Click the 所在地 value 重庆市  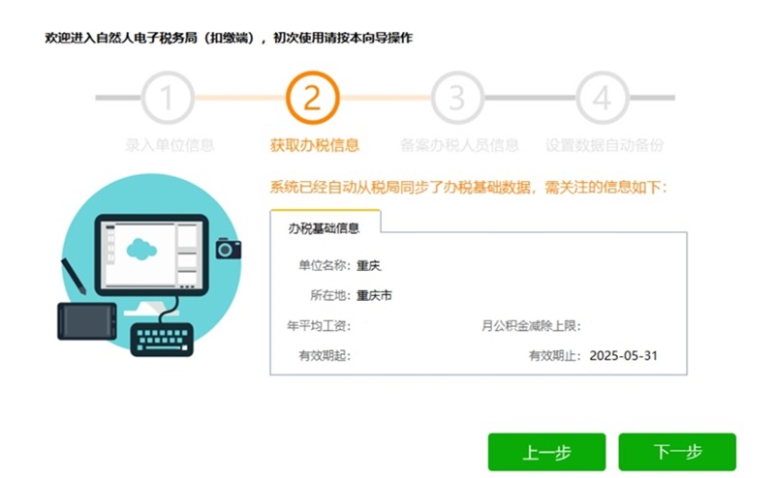tap(374, 295)
